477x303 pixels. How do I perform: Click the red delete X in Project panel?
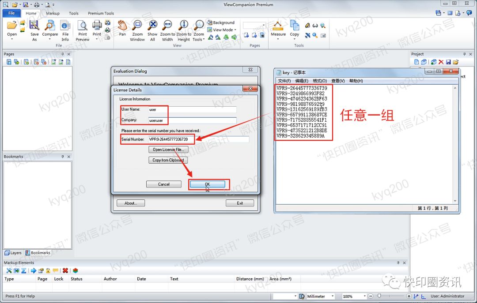441,62
